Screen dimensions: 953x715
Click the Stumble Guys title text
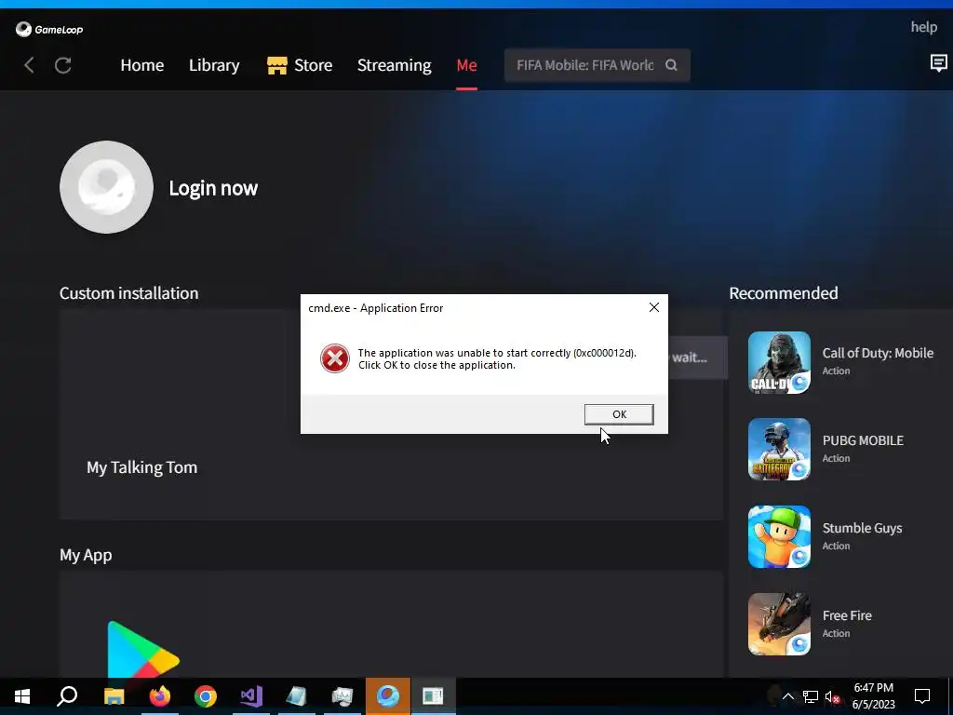(862, 528)
